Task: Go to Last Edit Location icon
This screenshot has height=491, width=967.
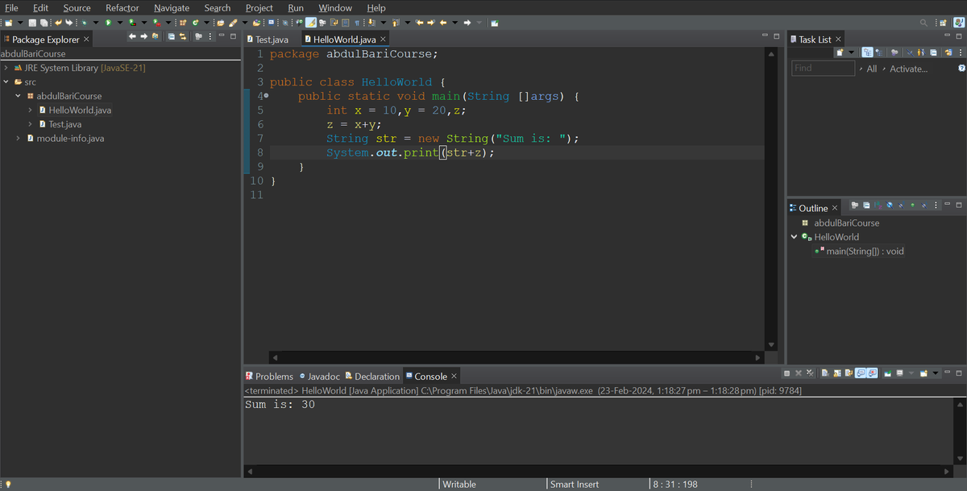Action: 419,23
